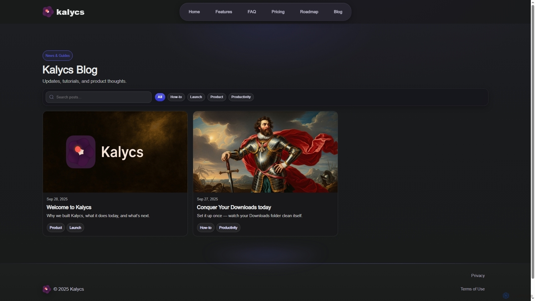The width and height of the screenshot is (535, 301).
Task: Click the Kalycs logo icon in footer
Action: [46, 289]
